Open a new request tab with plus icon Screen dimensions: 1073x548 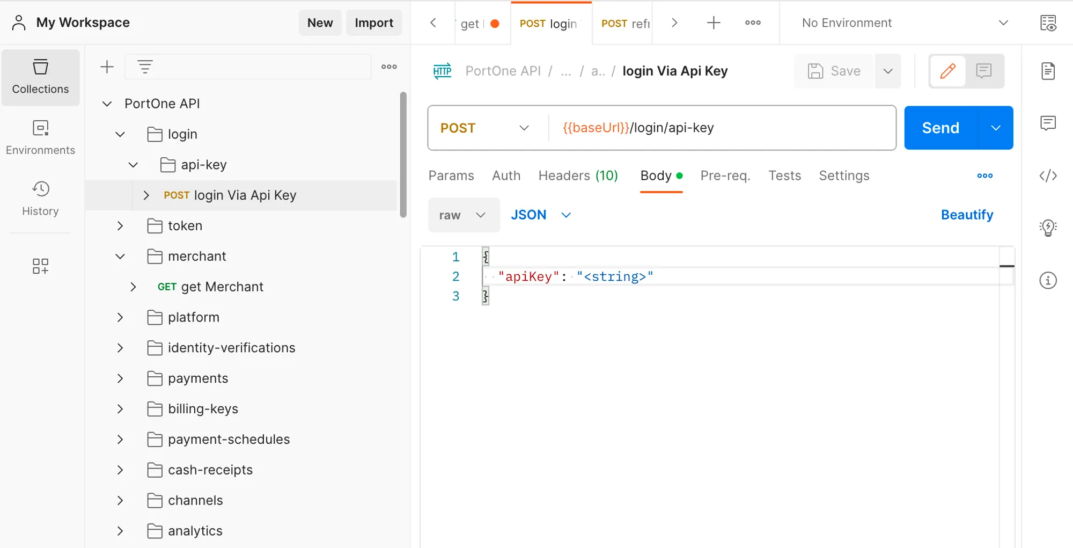(x=714, y=23)
